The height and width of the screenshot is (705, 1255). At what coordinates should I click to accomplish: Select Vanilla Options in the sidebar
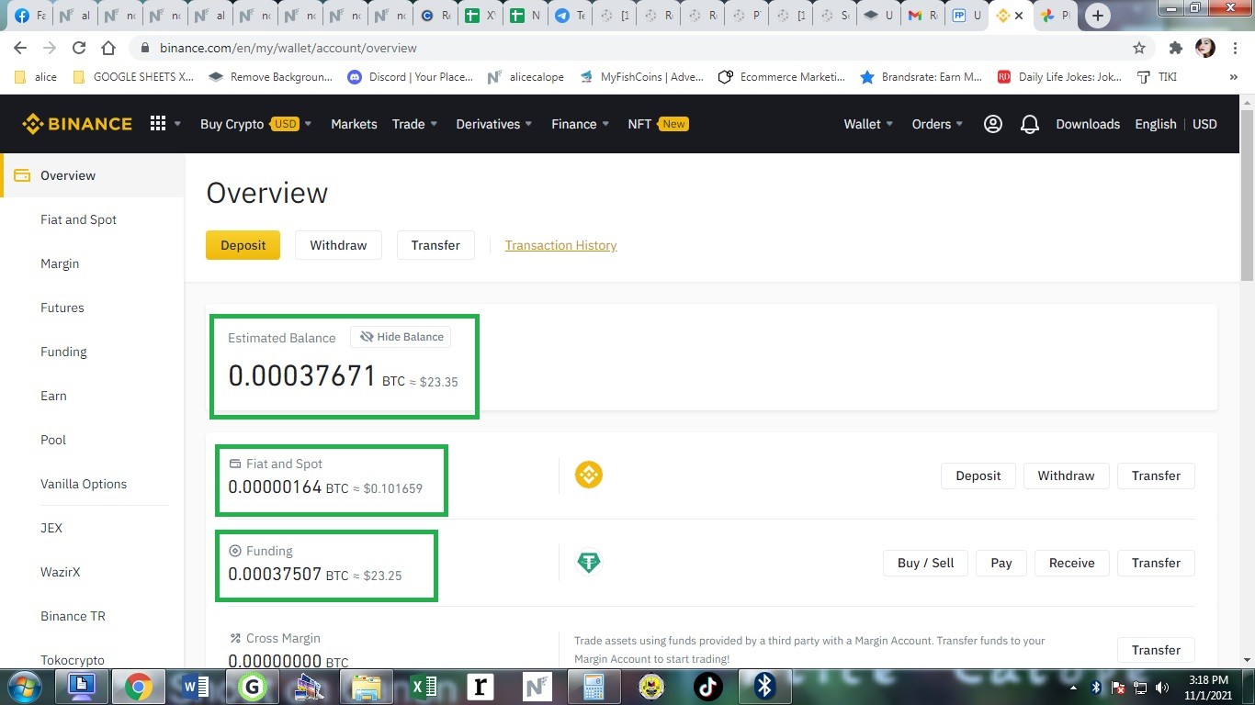84,484
